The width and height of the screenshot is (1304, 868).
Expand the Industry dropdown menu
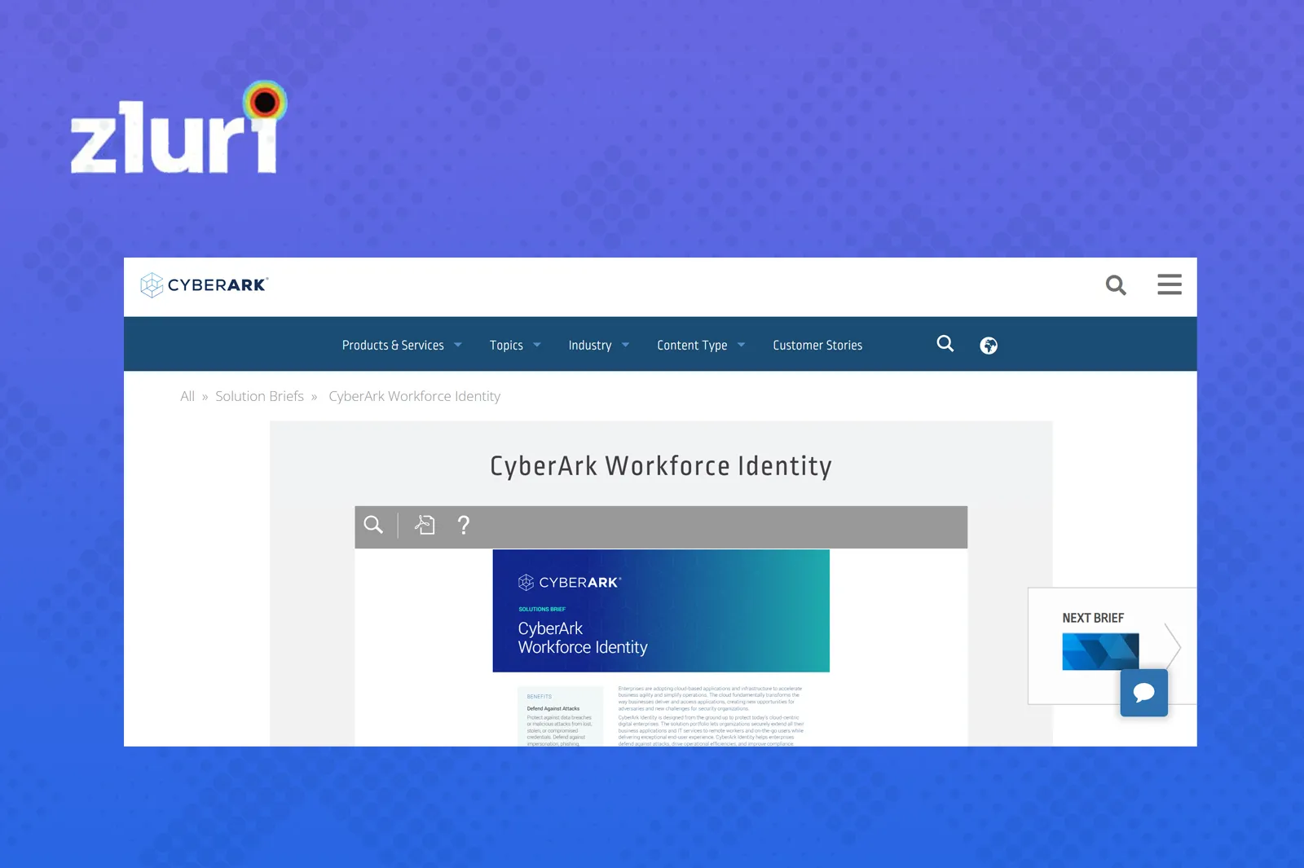tap(599, 346)
